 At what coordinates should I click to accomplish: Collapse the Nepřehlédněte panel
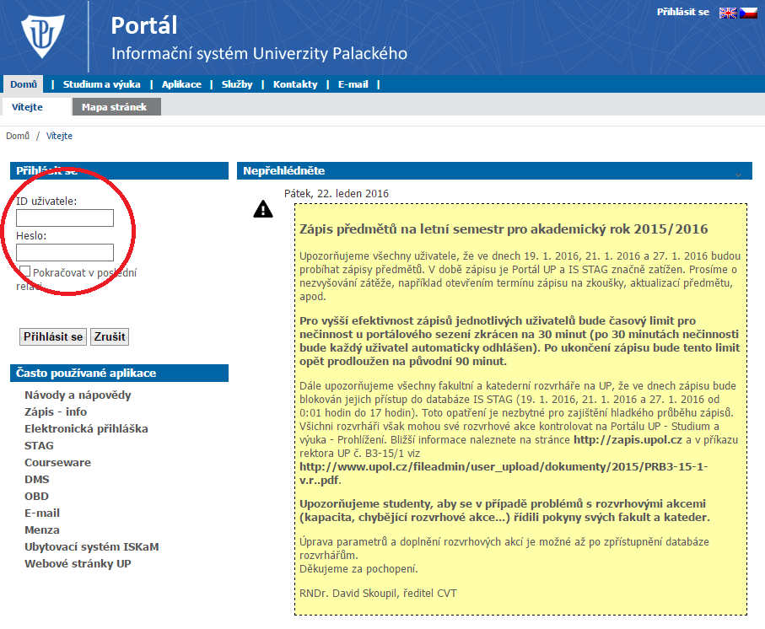[x=738, y=172]
